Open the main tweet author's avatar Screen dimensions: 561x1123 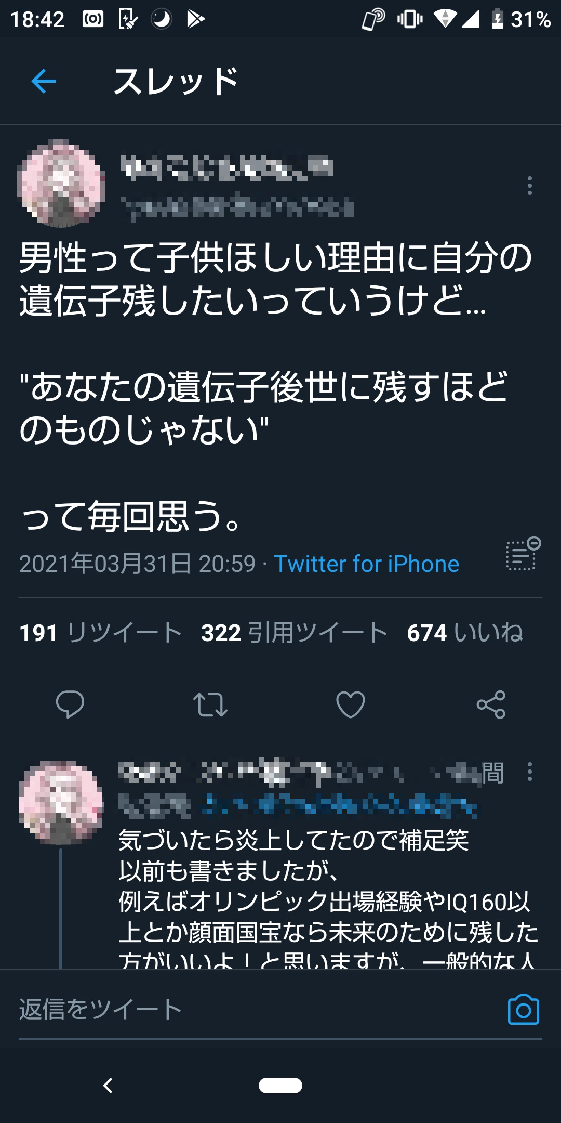coord(61,183)
